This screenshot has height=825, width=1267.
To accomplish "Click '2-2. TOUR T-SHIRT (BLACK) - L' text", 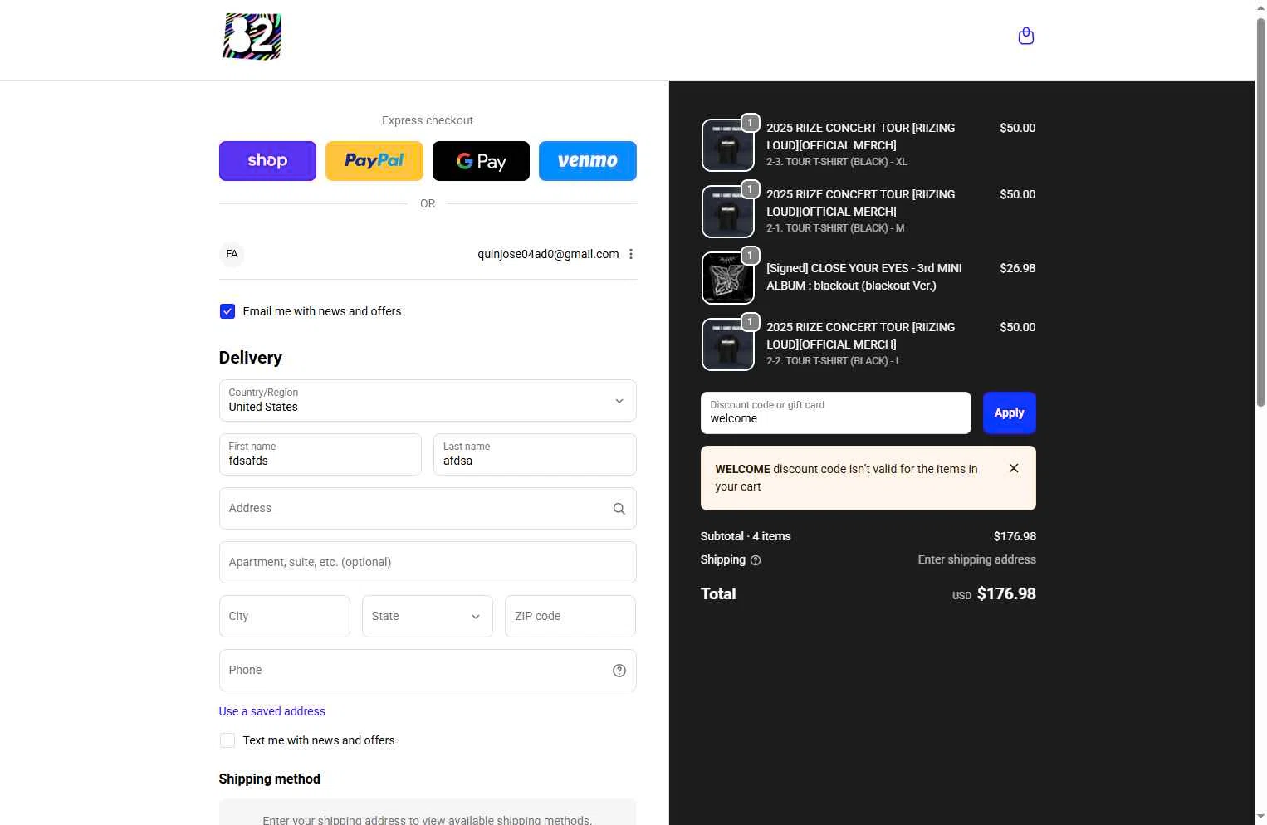I will 834,361.
